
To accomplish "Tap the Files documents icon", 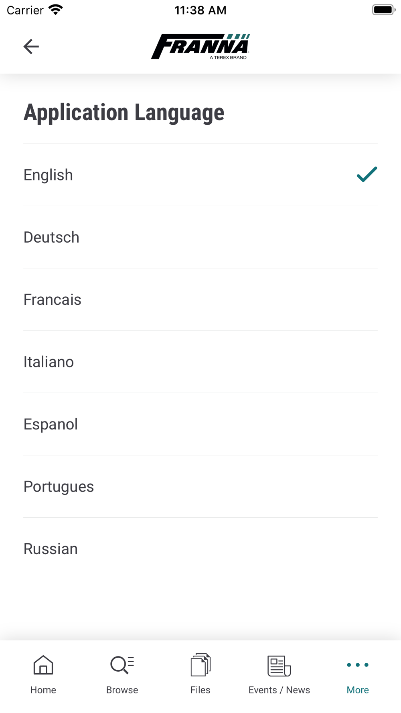I will tap(200, 664).
